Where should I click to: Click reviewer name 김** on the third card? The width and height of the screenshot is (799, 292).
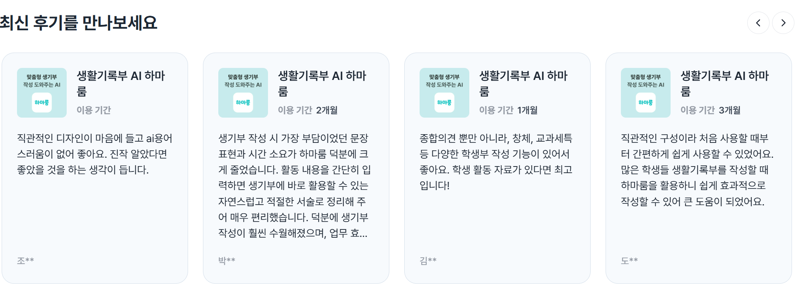pos(428,260)
